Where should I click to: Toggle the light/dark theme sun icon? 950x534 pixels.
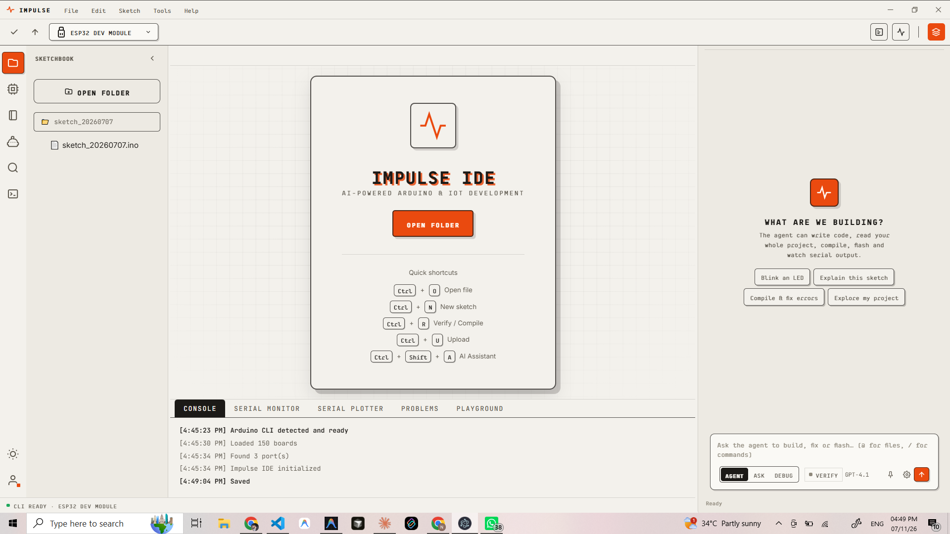13,454
